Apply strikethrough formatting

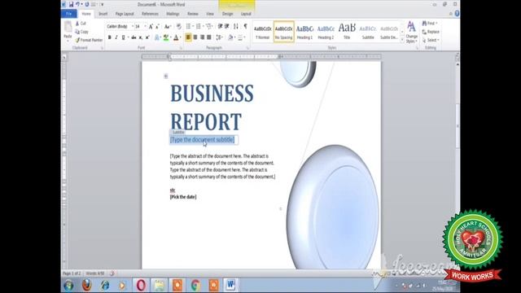(134, 37)
